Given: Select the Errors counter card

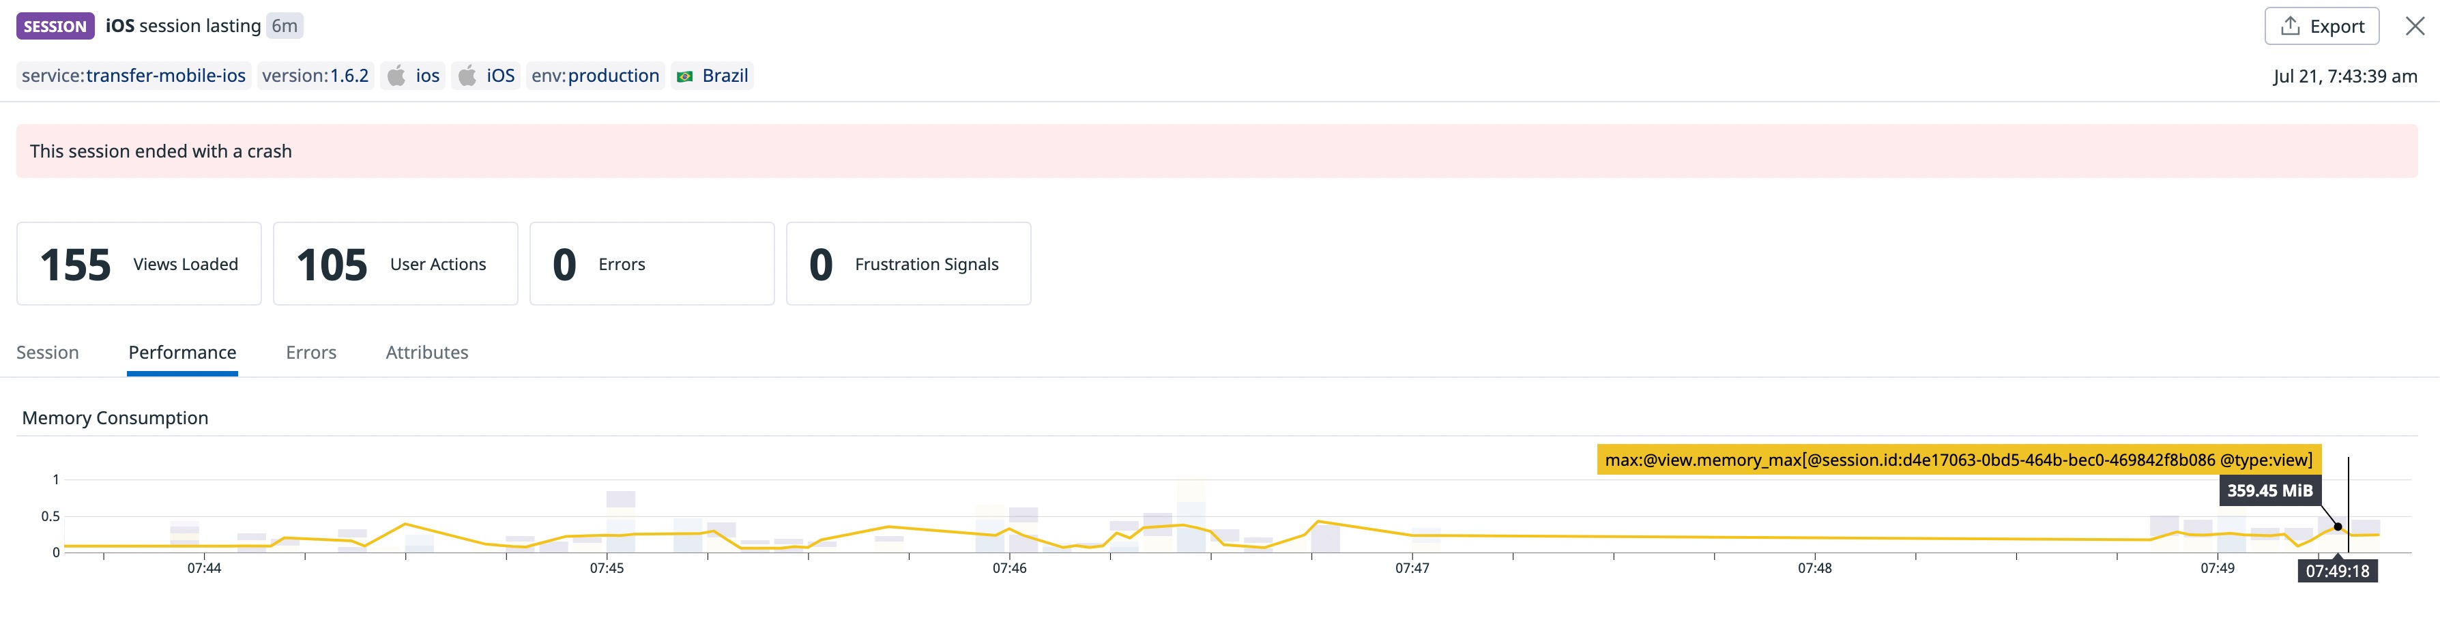Looking at the screenshot, I should [x=652, y=263].
